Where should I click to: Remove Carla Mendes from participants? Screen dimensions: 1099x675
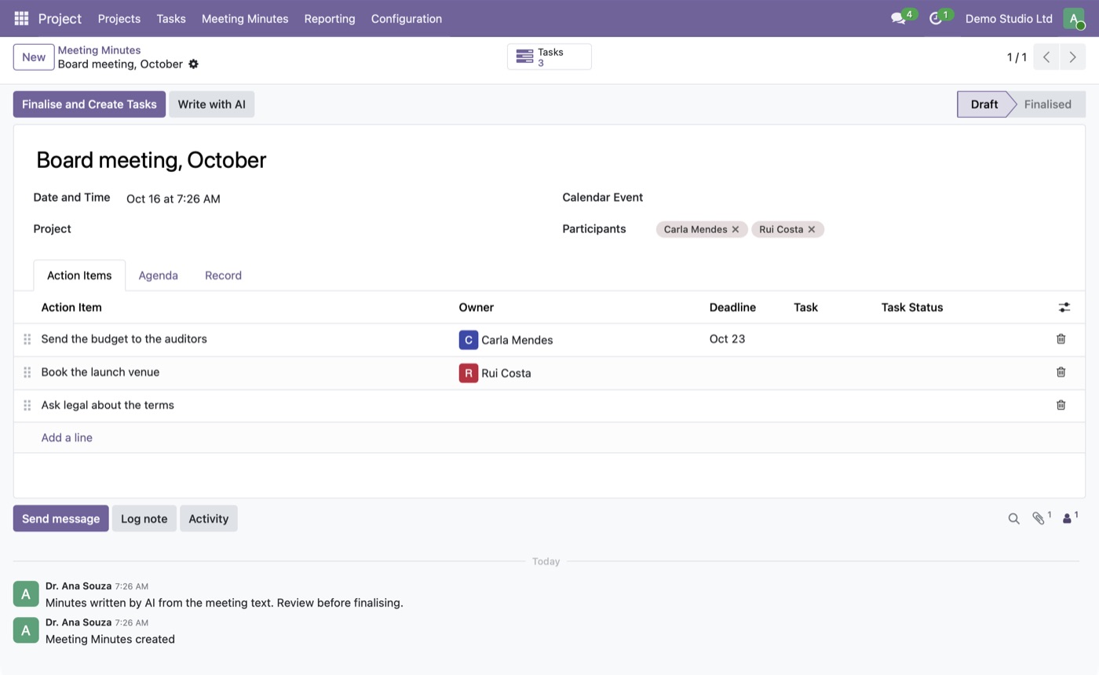(736, 229)
